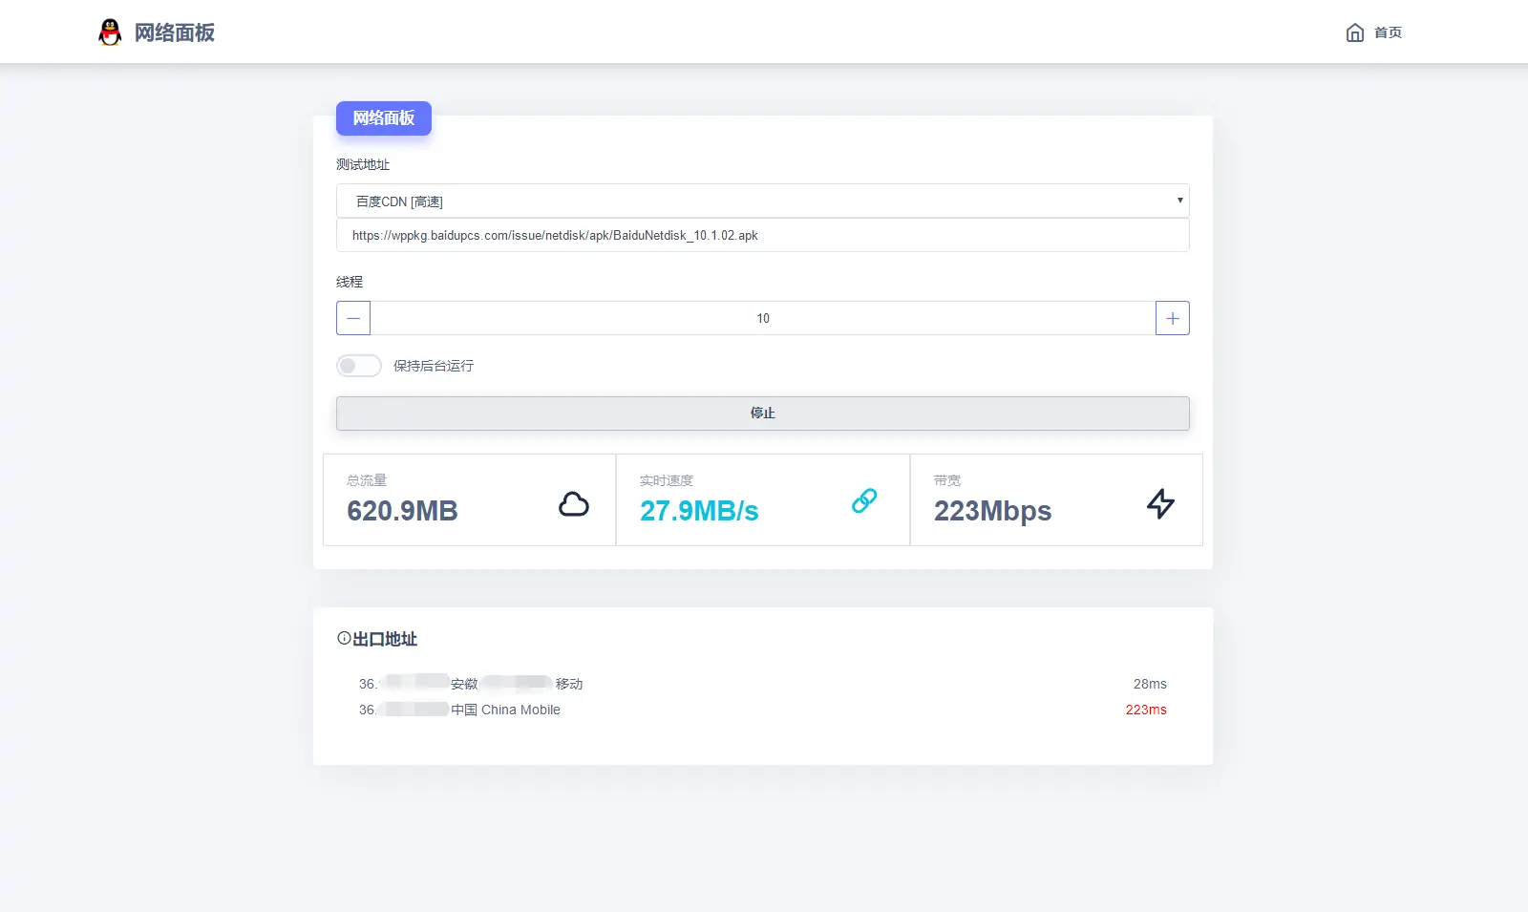Viewport: 1528px width, 912px height.
Task: Click the home icon in header
Action: 1354,32
